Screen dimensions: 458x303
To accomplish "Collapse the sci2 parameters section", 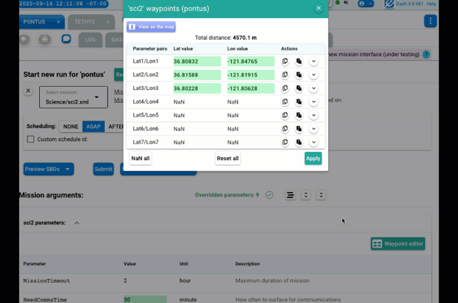I will (x=76, y=223).
